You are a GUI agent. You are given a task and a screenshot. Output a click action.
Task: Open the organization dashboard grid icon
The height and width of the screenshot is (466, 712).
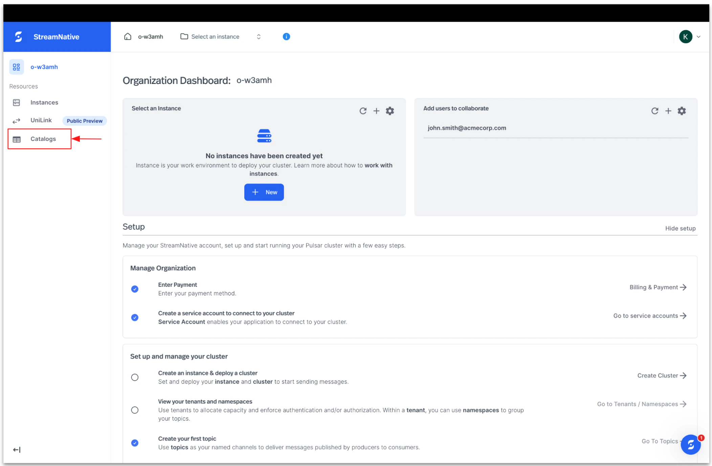17,67
